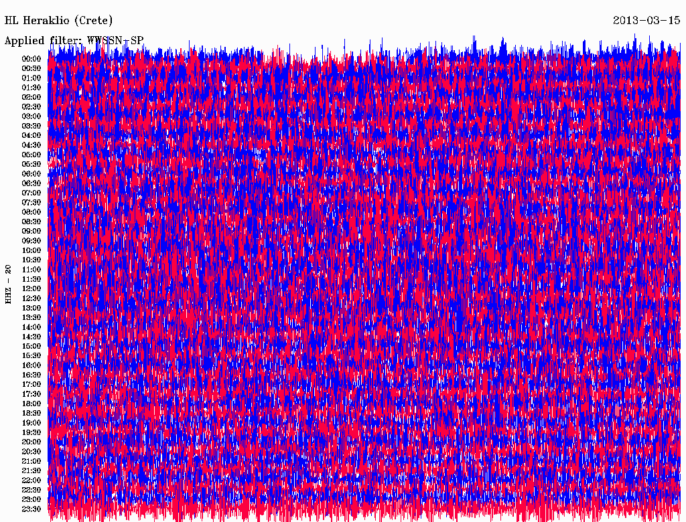686x522 pixels.
Task: Choose the 20:00 trace time label
Action: click(31, 442)
